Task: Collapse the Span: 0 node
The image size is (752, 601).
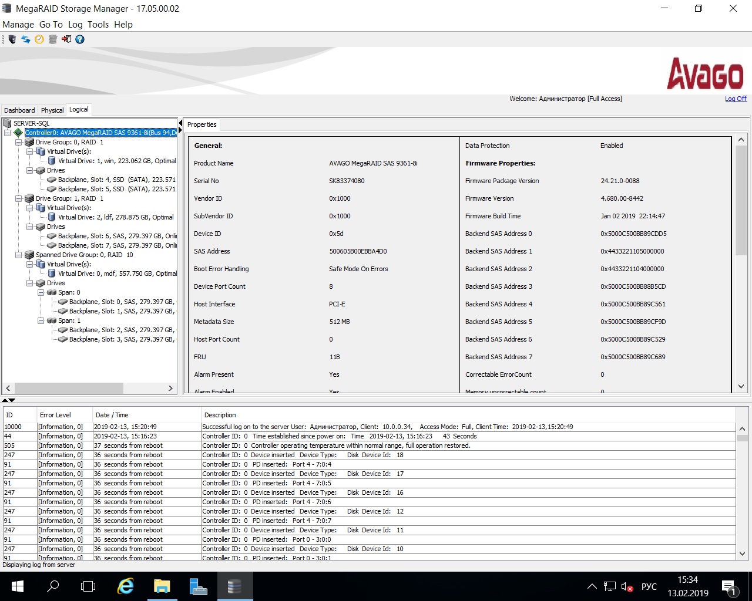Action: tap(41, 292)
